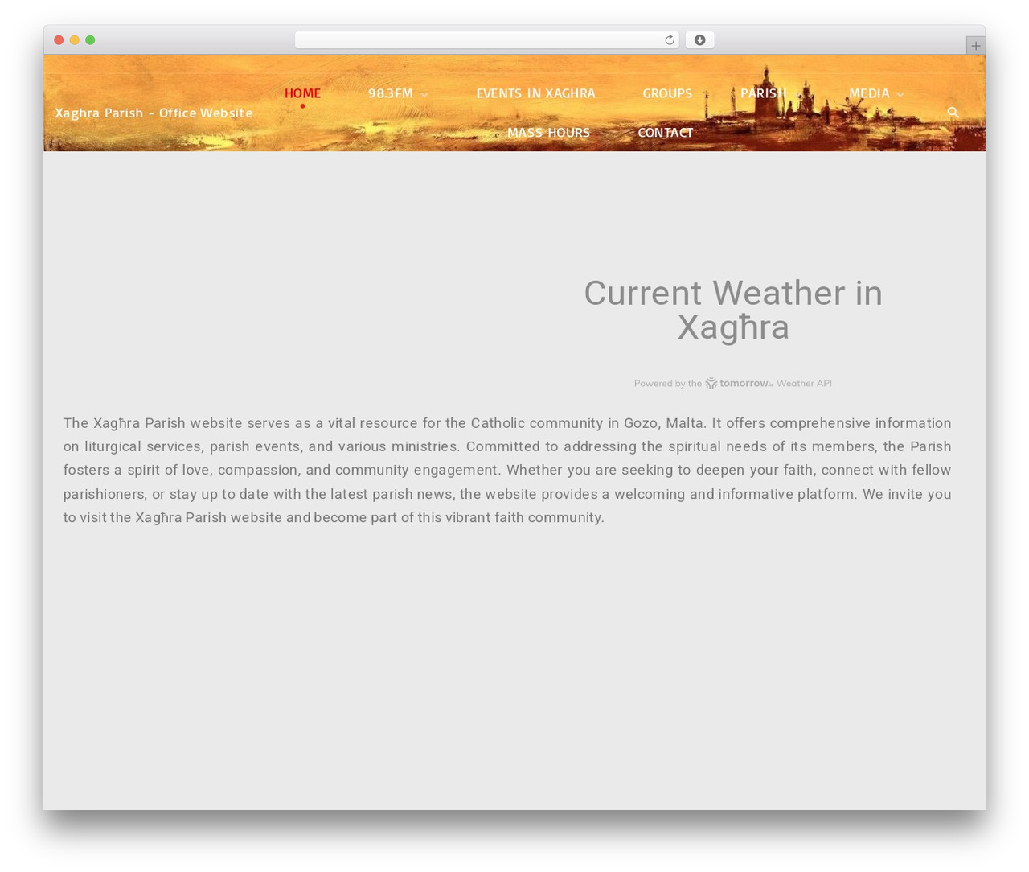Viewport: 1029px width, 872px height.
Task: Click the parish description paragraph
Action: 507,471
